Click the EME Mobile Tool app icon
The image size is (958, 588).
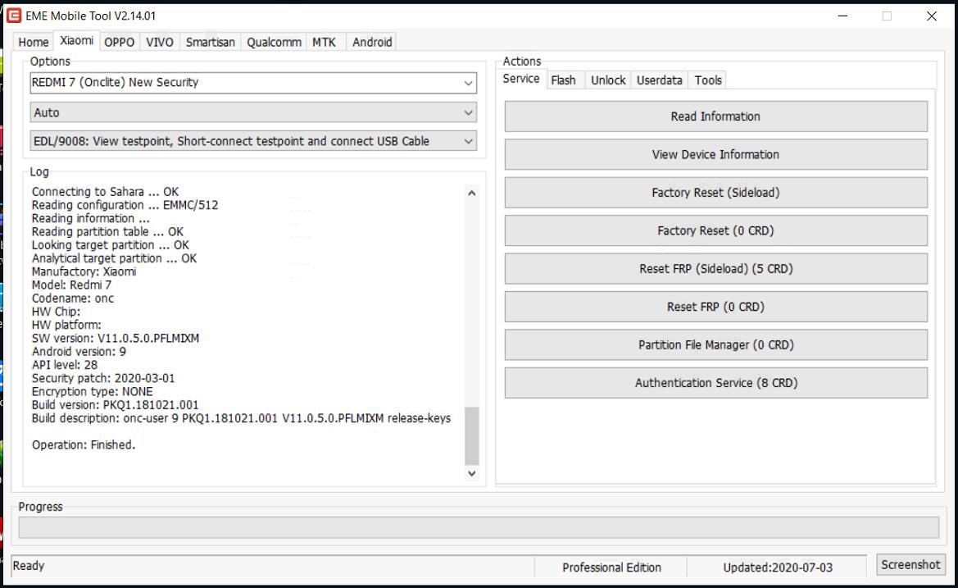[13, 16]
